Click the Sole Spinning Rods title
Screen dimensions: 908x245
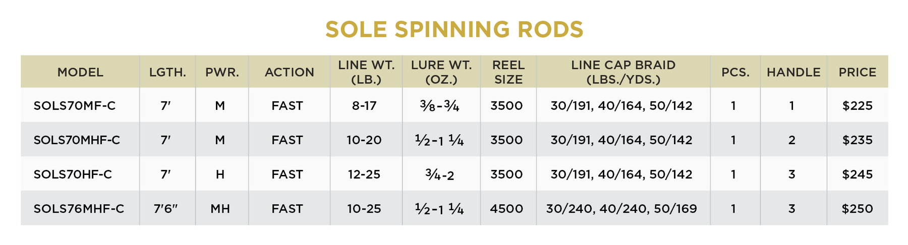coord(454,29)
